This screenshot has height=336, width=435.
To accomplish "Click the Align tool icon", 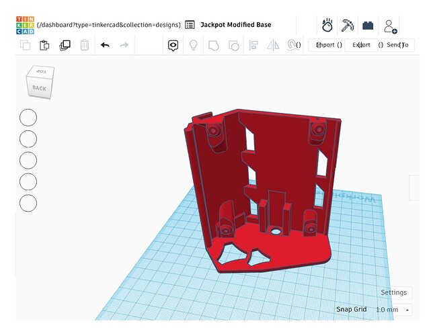I will coord(253,45).
